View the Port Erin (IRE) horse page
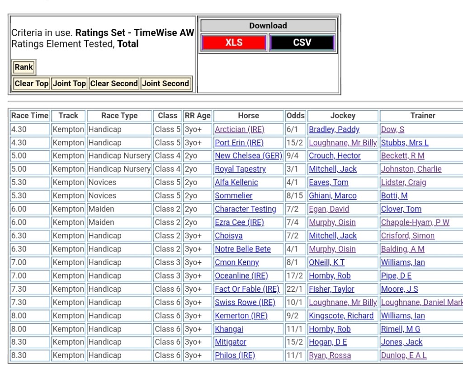Viewport: 463px width, 378px height. (x=239, y=143)
